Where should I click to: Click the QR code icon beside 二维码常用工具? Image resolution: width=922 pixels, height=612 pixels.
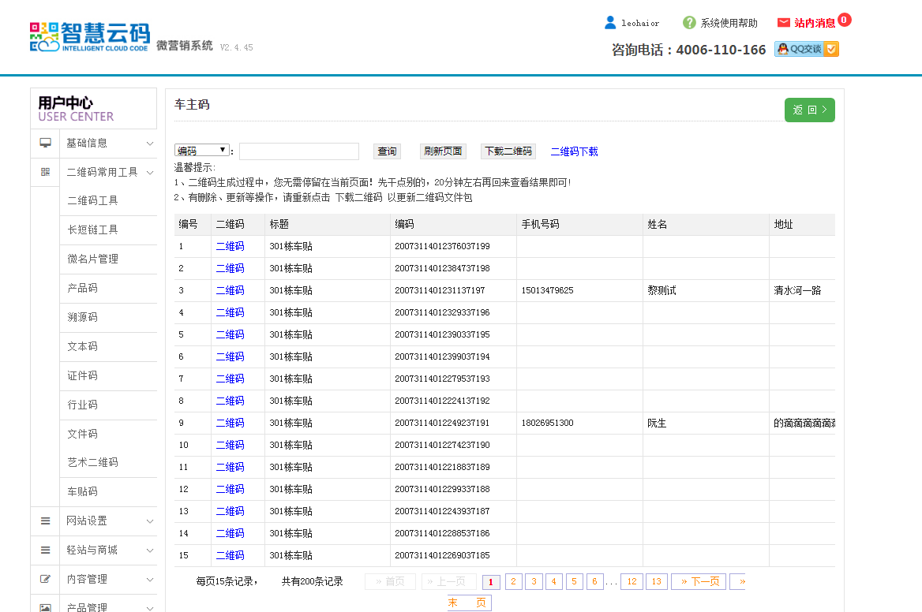click(x=46, y=172)
